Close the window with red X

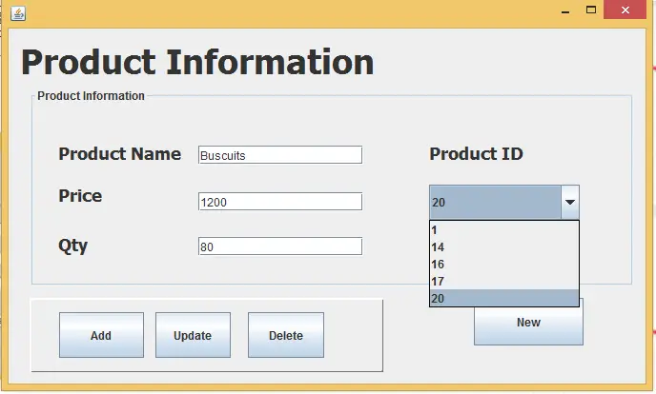[x=625, y=10]
